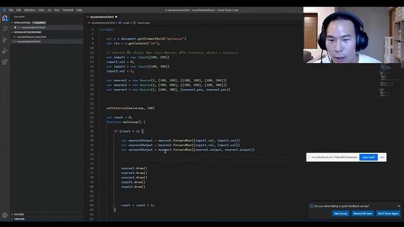Image resolution: width=404 pixels, height=227 pixels.
Task: Click the neuron2Output forwardRun line
Action: tap(181, 145)
